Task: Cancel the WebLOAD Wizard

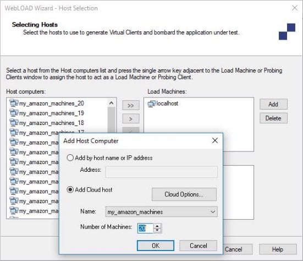Action: tap(238, 249)
